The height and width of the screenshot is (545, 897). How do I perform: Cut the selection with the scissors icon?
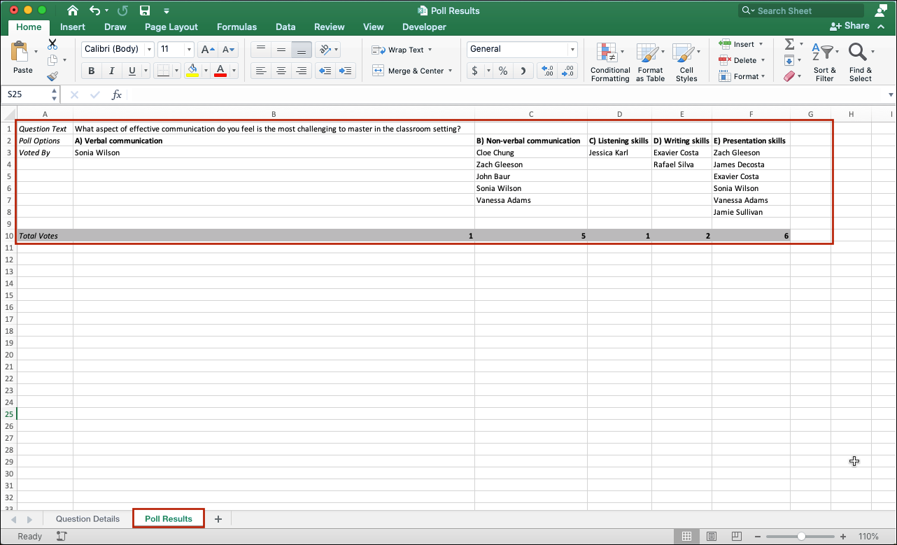(52, 44)
